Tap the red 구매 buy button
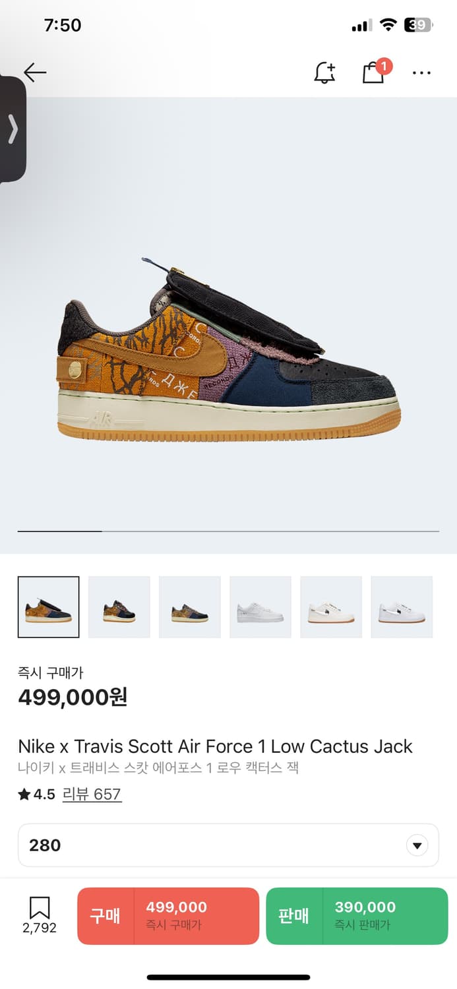 pyautogui.click(x=168, y=916)
